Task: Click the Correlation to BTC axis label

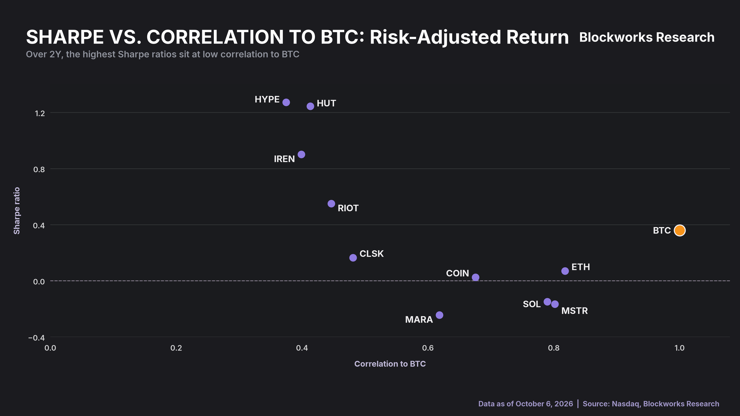Action: (390, 364)
